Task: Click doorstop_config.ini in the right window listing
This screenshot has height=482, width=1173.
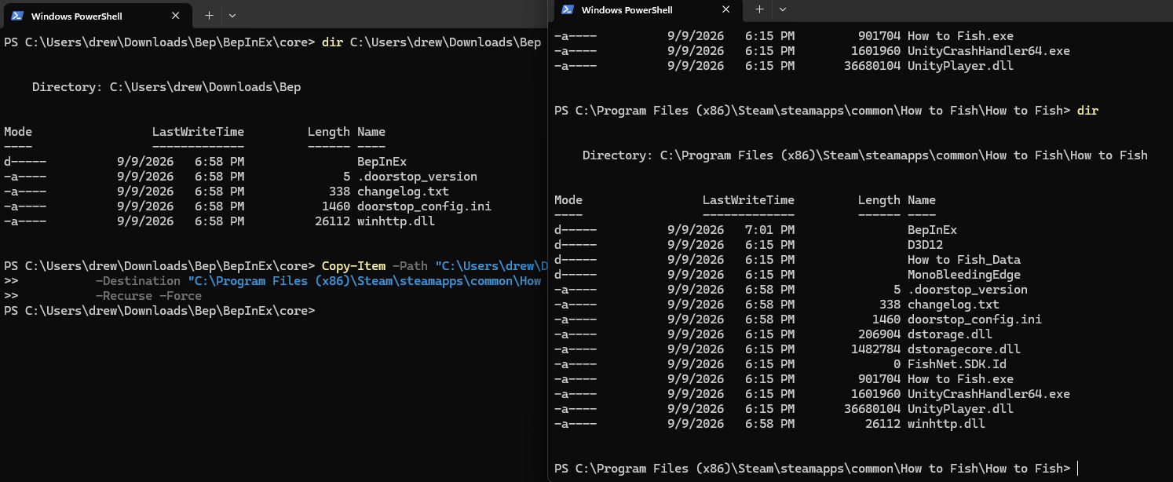Action: 974,320
